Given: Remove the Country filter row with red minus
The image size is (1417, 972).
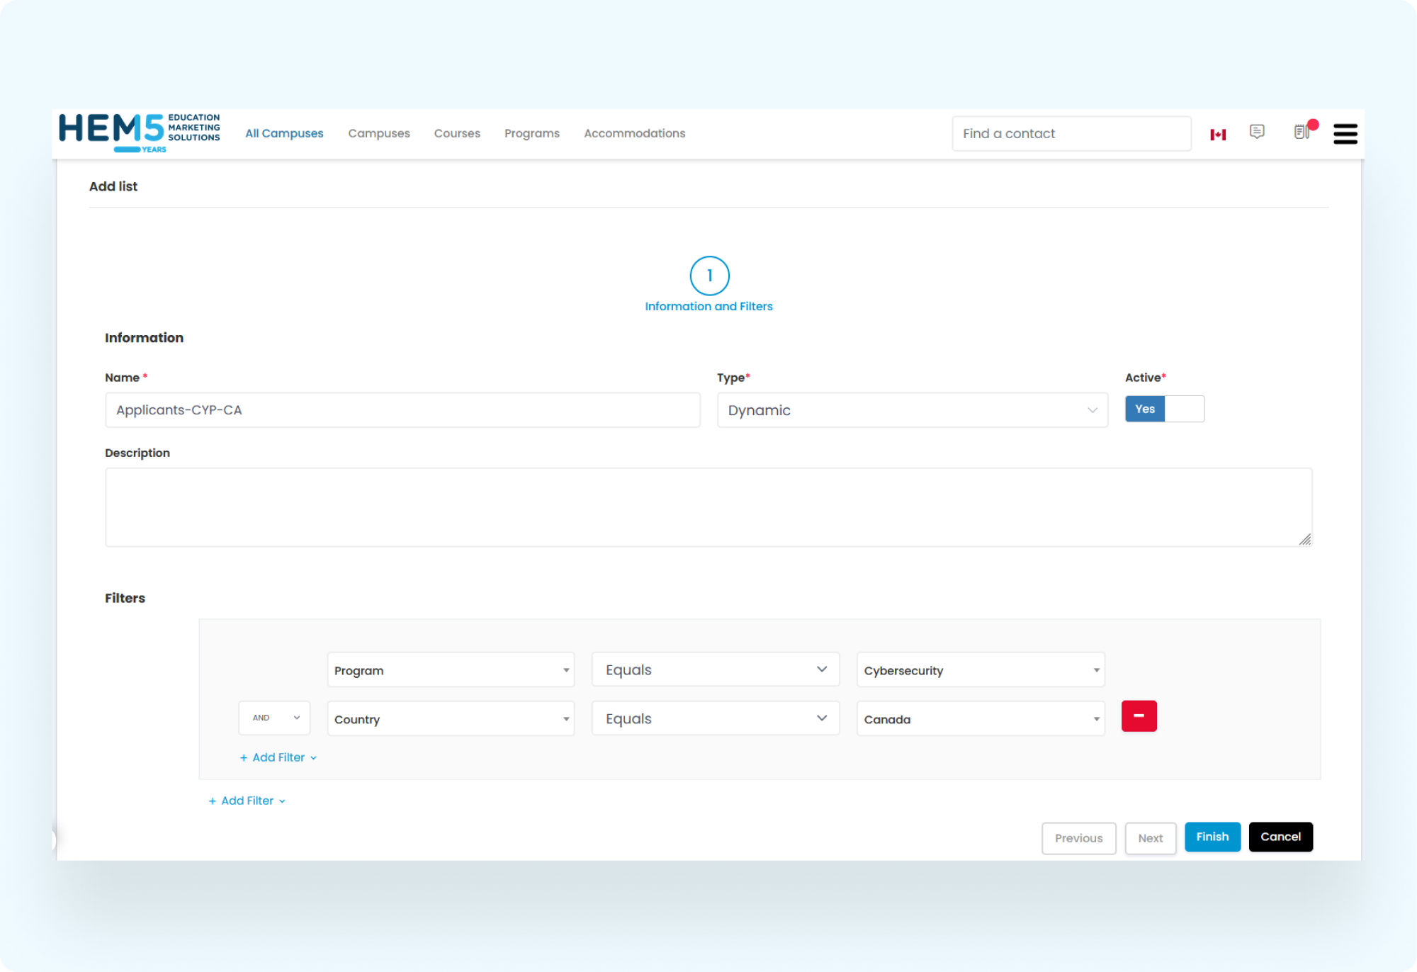Looking at the screenshot, I should pyautogui.click(x=1139, y=716).
